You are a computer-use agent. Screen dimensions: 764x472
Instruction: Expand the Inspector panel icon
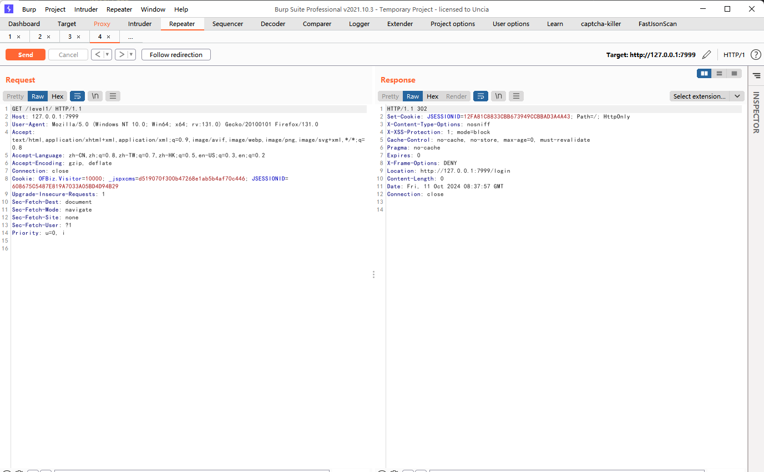[756, 75]
